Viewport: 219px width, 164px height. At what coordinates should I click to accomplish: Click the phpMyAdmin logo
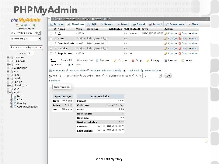[x=26, y=20]
